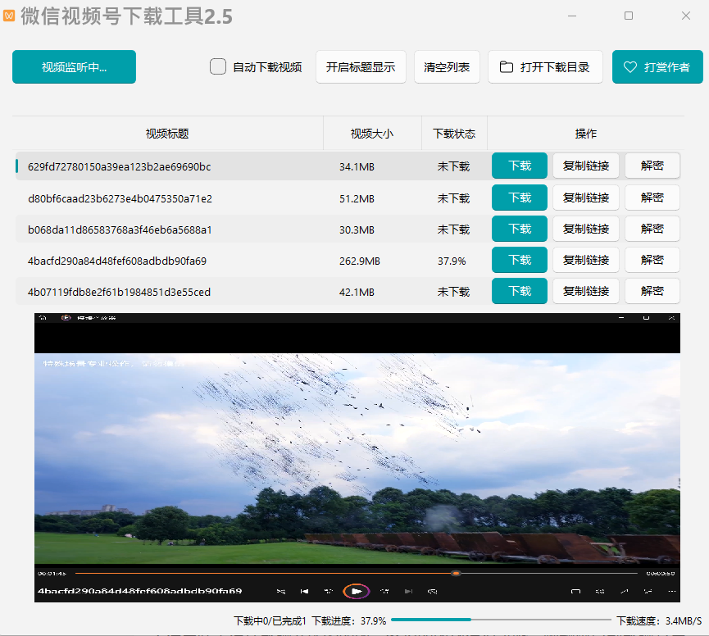The image size is (709, 636).
Task: Click the folder icon on 打开下载目录
Action: (x=507, y=67)
